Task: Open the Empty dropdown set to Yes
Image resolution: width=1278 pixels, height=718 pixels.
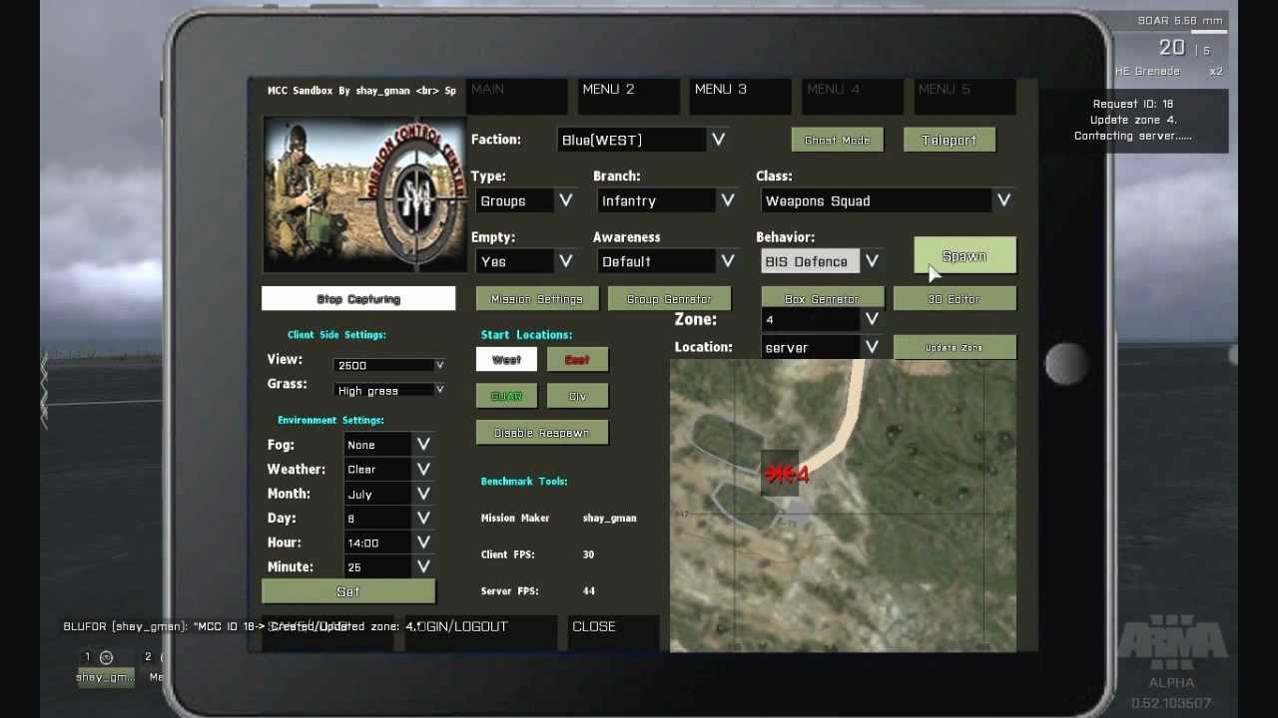Action: (x=525, y=261)
